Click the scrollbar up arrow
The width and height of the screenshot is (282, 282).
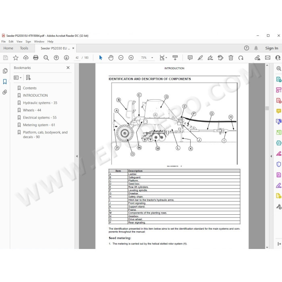point(267,65)
